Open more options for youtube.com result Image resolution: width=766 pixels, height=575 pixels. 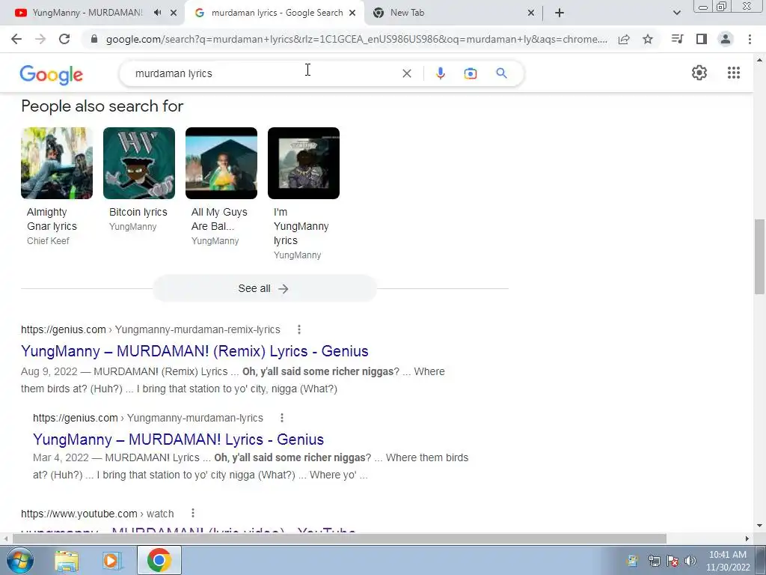[193, 513]
